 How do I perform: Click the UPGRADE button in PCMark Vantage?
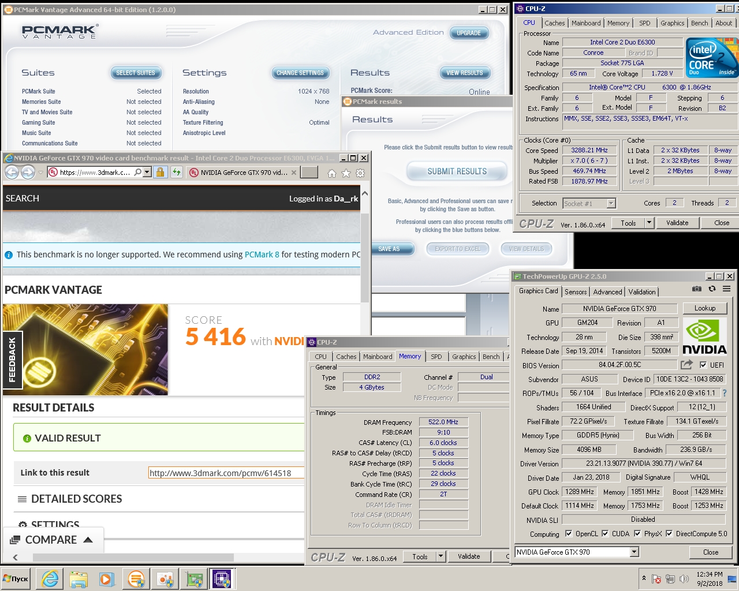(469, 33)
